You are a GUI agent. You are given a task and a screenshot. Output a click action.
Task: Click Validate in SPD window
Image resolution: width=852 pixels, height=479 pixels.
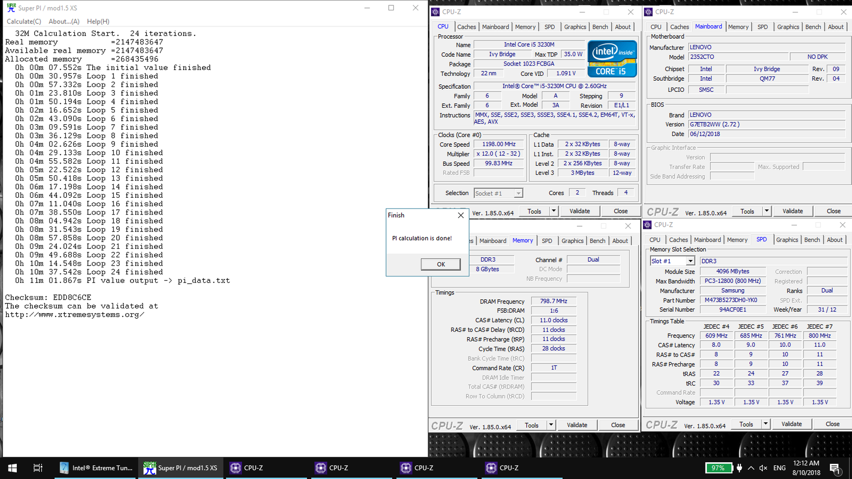(x=792, y=424)
